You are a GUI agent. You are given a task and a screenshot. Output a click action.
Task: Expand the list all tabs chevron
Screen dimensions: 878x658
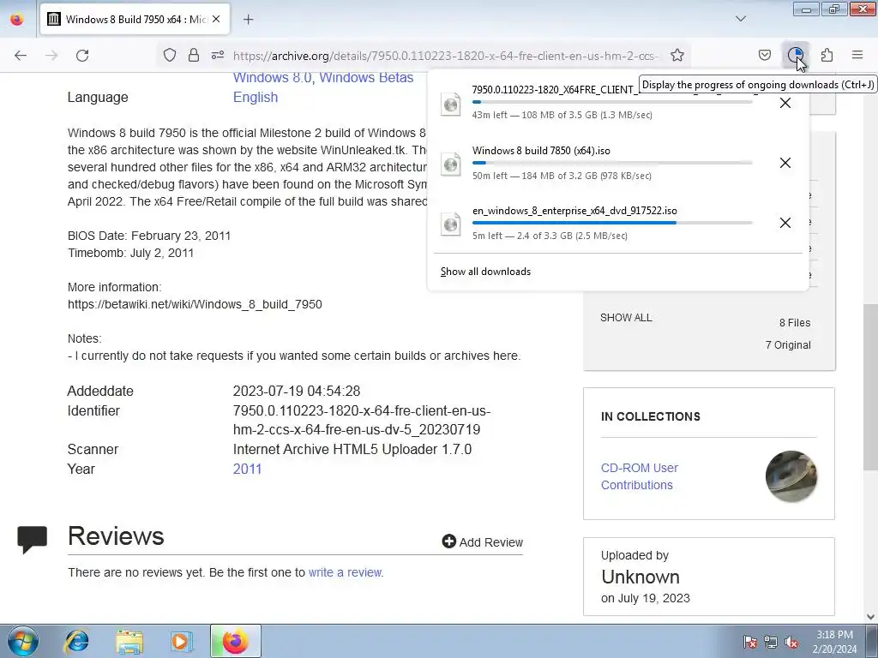(741, 19)
